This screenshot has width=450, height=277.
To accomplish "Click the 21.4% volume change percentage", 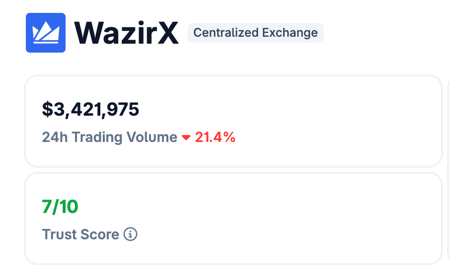I will click(x=215, y=138).
